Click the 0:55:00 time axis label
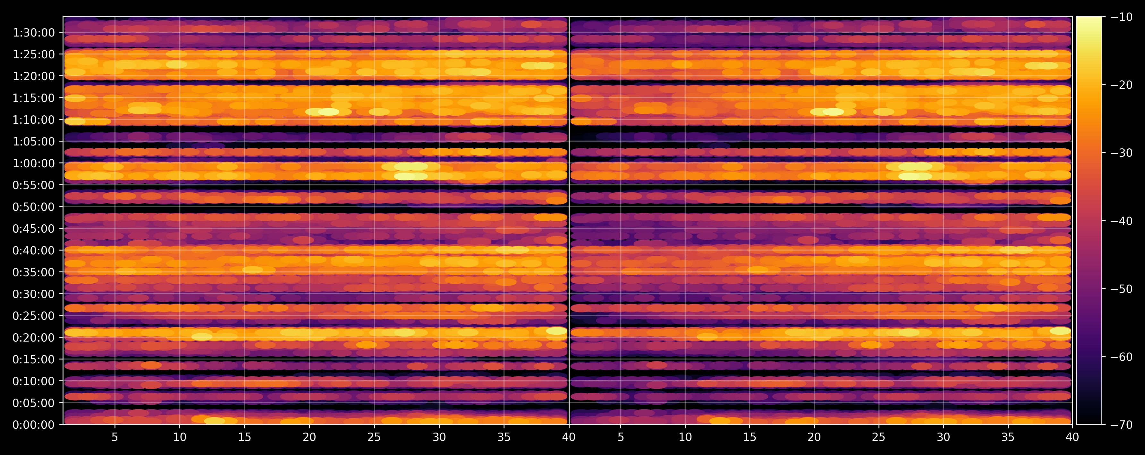1145x455 pixels. [34, 185]
